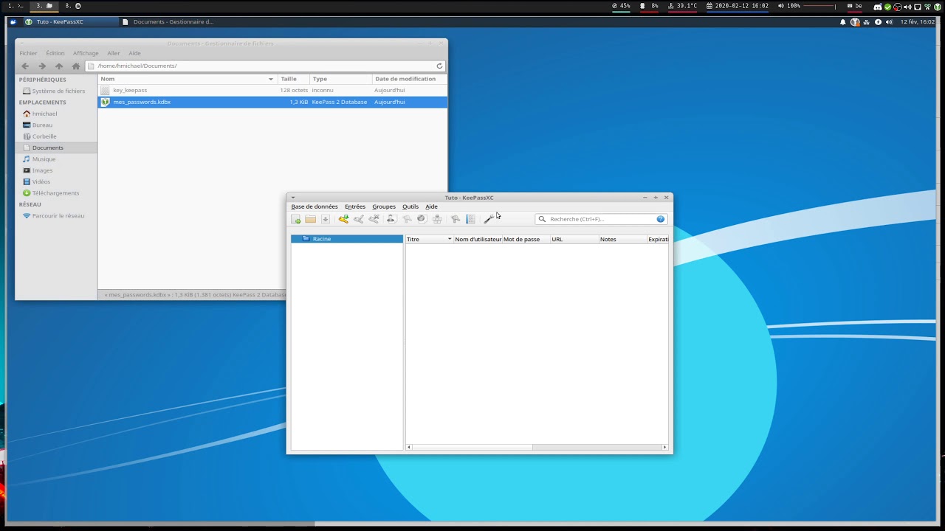Go forward in the file manager
The width and height of the screenshot is (945, 531).
[x=42, y=66]
